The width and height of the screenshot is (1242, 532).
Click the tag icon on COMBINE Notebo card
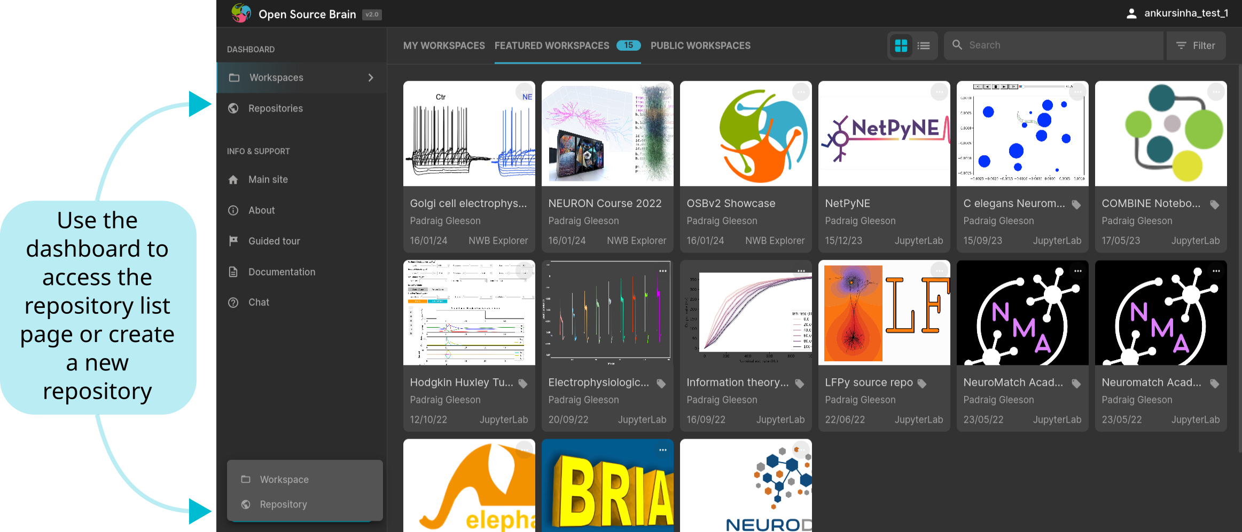(1215, 204)
